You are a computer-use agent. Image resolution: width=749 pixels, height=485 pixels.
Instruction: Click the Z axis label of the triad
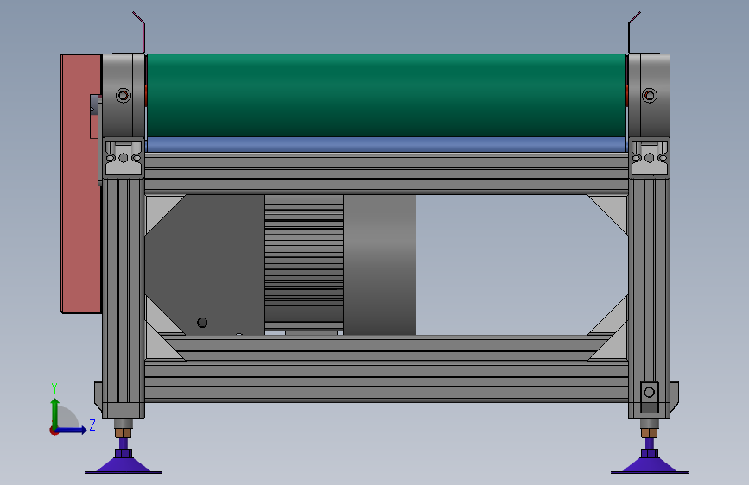(x=92, y=425)
